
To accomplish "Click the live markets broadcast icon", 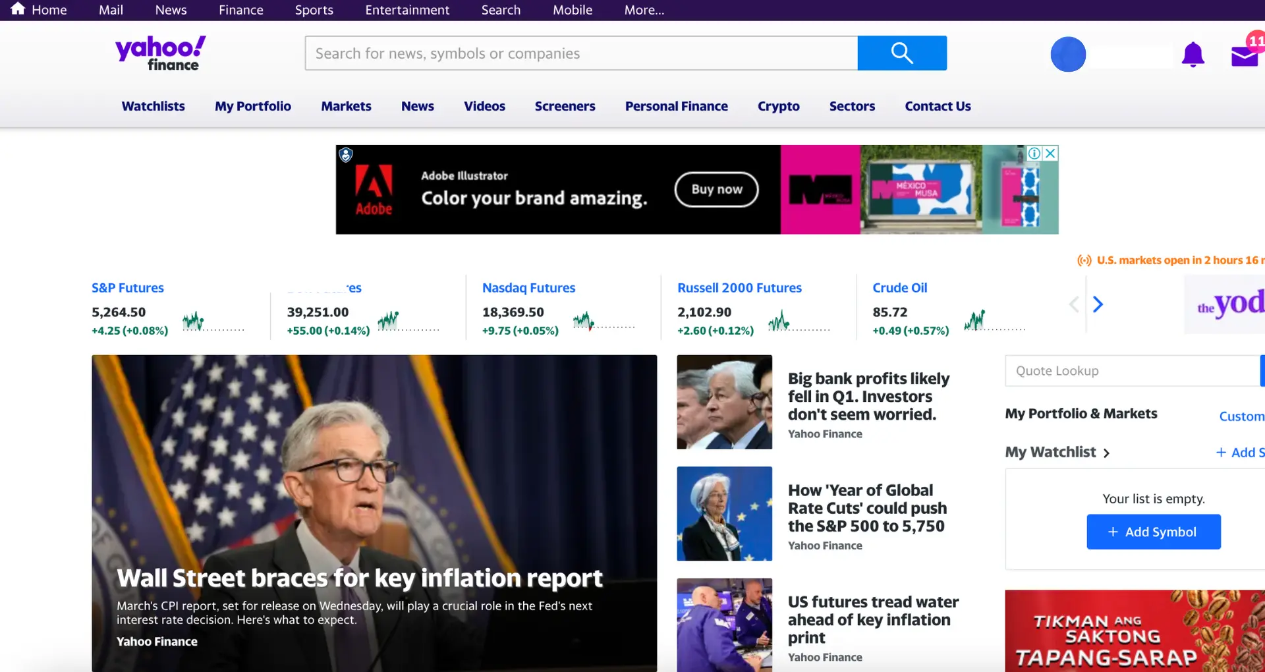I will pos(1084,261).
